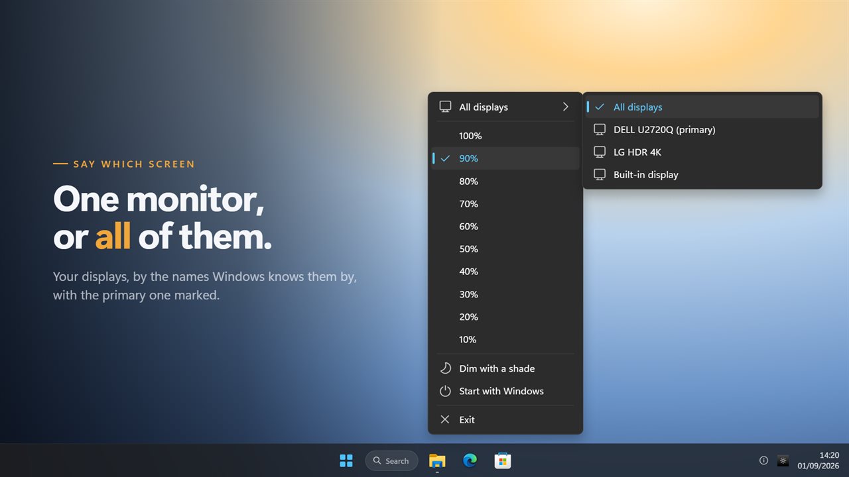849x477 pixels.
Task: Click the power icon next to Start with Windows
Action: point(445,391)
